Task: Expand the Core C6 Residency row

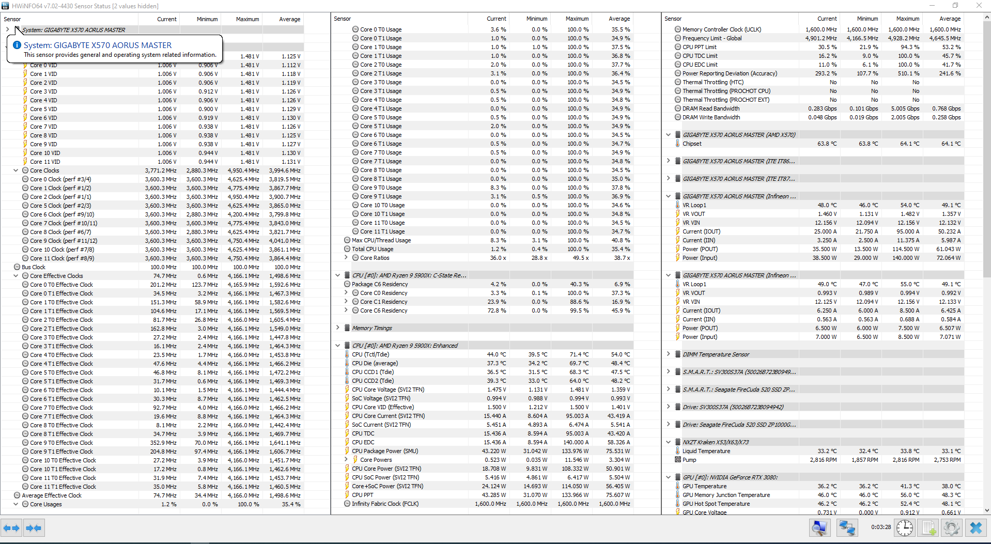Action: coord(346,310)
